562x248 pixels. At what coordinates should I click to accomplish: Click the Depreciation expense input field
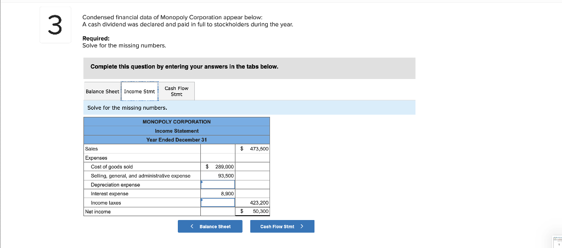pos(217,184)
